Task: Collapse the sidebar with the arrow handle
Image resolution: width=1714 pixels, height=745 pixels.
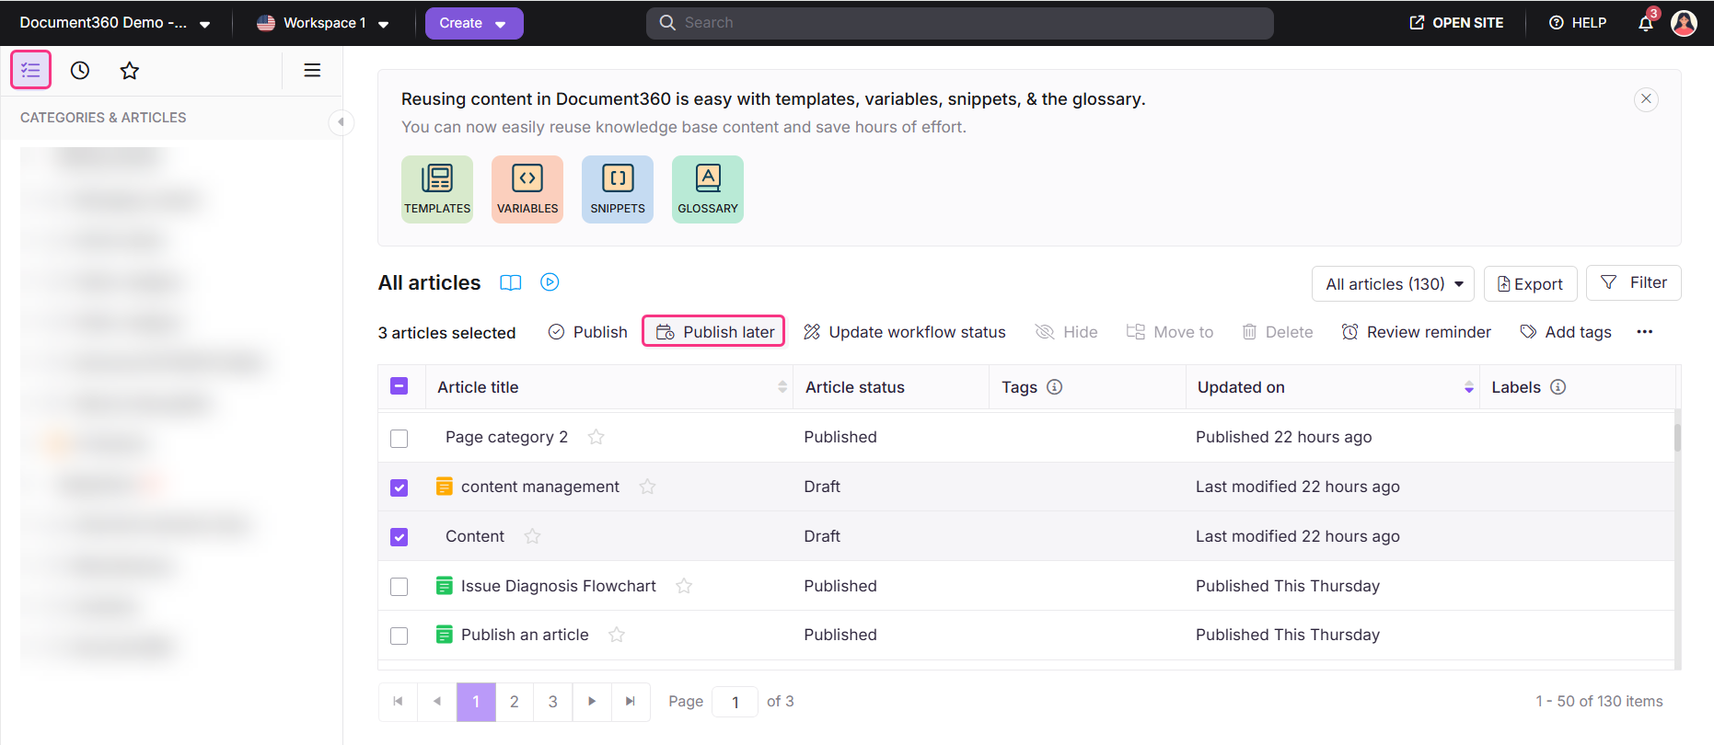Action: pos(342,121)
